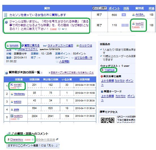The width and height of the screenshot is (156, 150).
Task: Open 回答オープン時にご注意いただきたいこと link
Action: coord(72,72)
